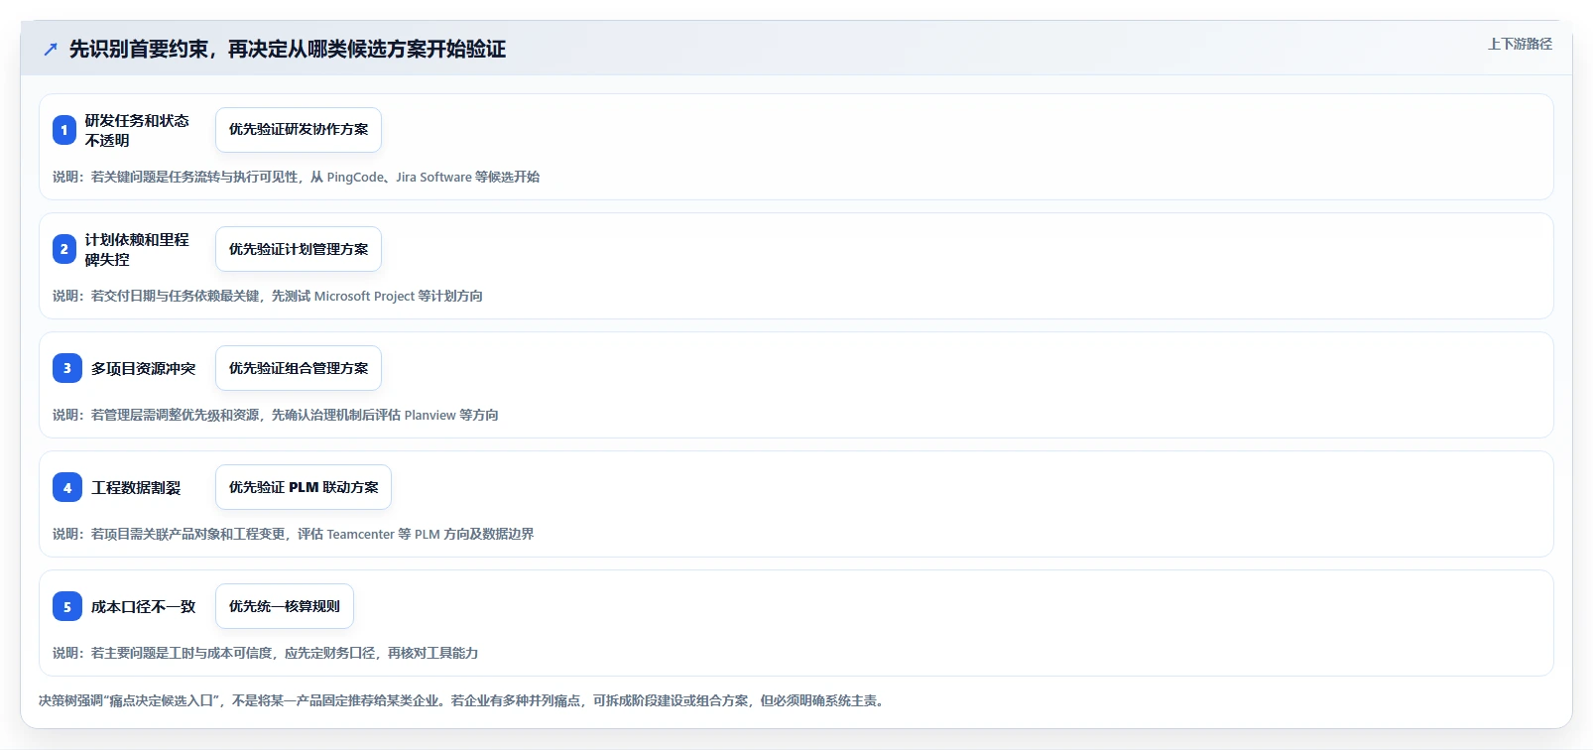Viewport: 1593px width, 750px height.
Task: Select the step 2 number badge
Action: point(64,249)
